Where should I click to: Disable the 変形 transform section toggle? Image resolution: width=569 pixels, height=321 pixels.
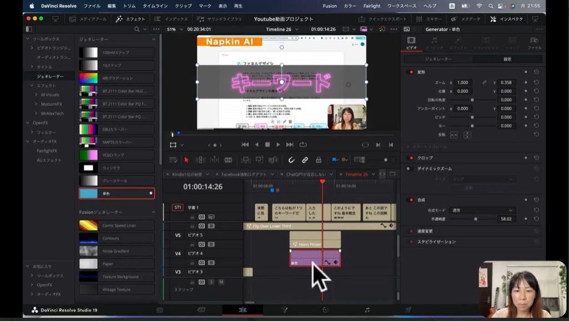[411, 72]
